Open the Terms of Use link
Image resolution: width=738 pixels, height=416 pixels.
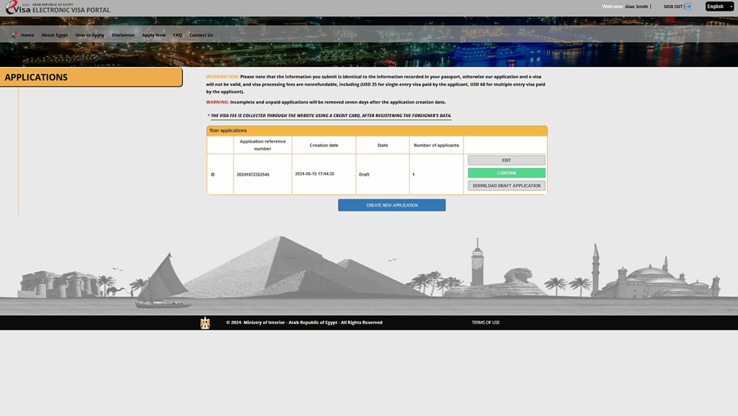coord(485,322)
